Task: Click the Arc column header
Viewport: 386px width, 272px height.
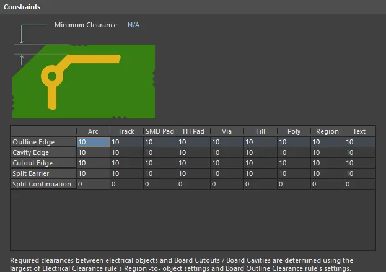Action: [x=93, y=131]
